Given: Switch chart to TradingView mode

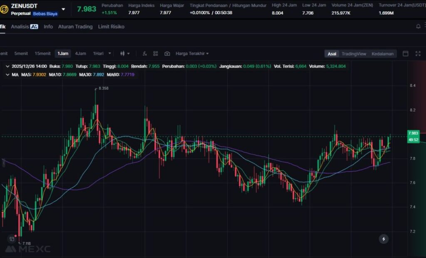Looking at the screenshot, I should point(354,54).
